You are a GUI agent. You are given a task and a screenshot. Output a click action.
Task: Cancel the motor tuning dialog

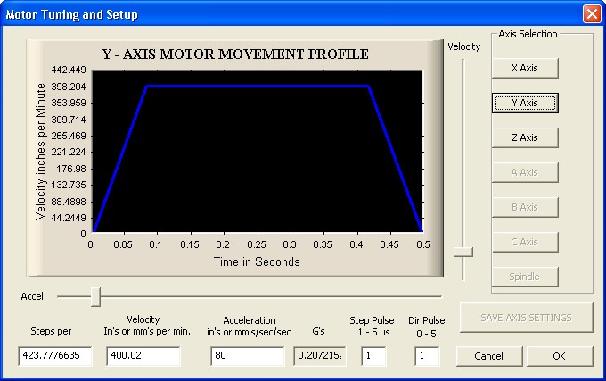click(488, 356)
